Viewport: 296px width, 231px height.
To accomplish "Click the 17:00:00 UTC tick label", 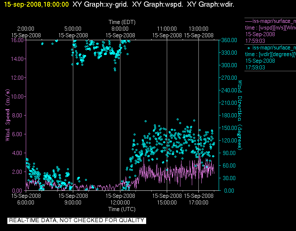I will coord(198,203).
